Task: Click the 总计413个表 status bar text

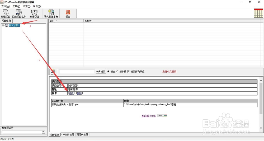Action: pos(7,139)
